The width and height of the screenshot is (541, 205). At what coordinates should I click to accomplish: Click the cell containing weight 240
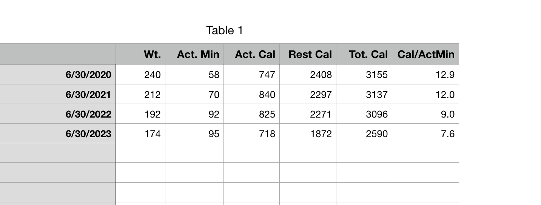(140, 75)
